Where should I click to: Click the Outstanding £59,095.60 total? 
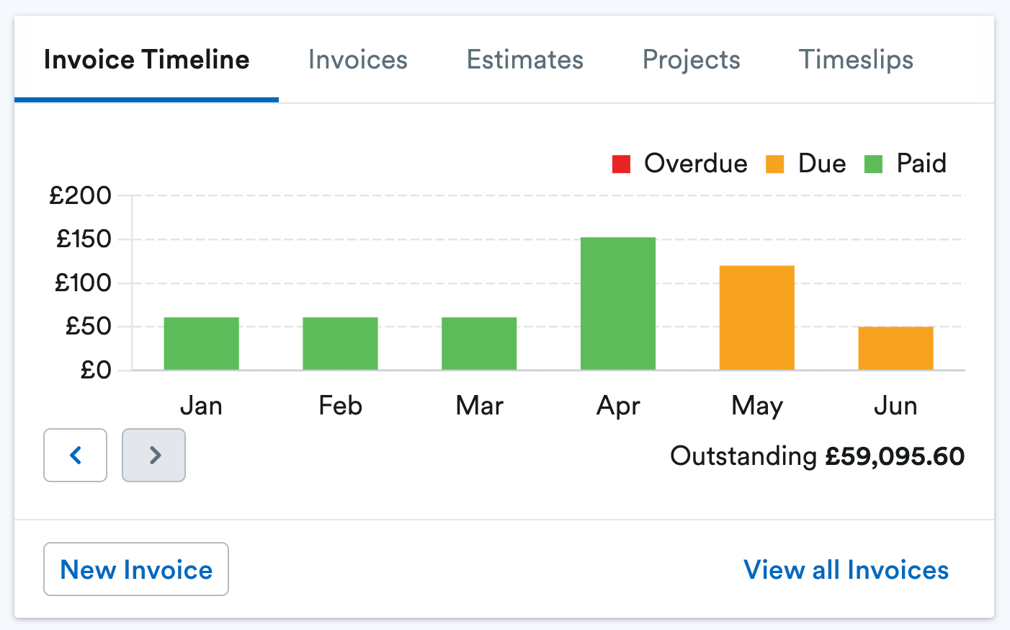tap(817, 456)
